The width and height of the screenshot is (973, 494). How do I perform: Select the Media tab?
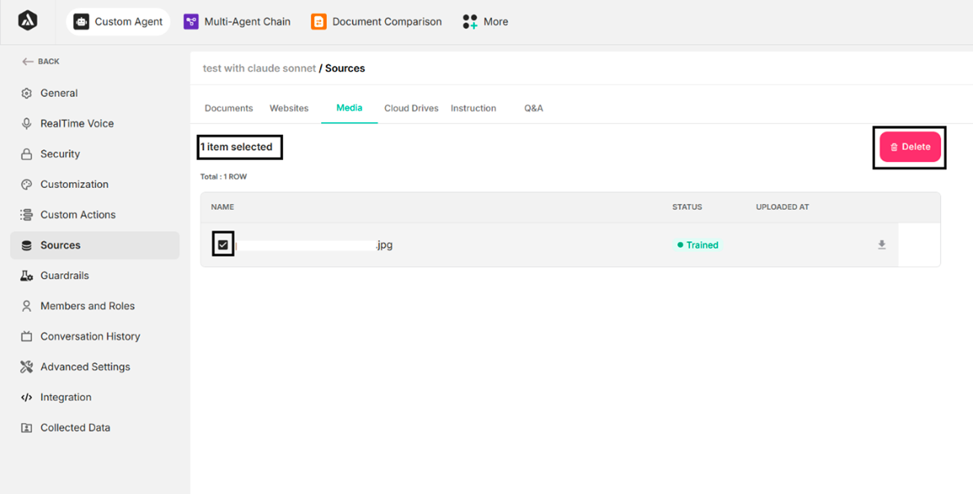[x=349, y=108]
